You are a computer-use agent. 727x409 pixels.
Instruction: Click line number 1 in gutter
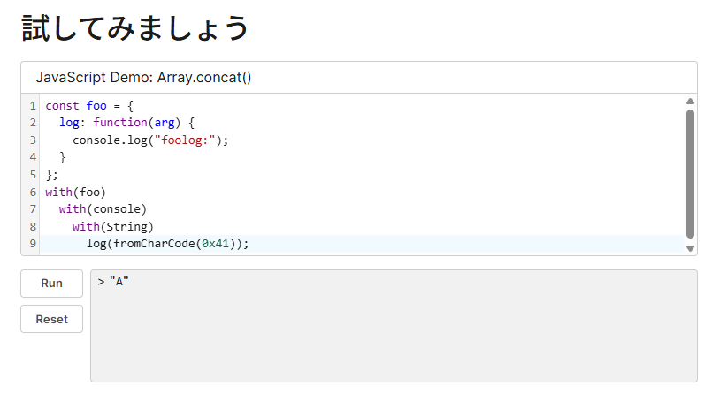(x=33, y=106)
